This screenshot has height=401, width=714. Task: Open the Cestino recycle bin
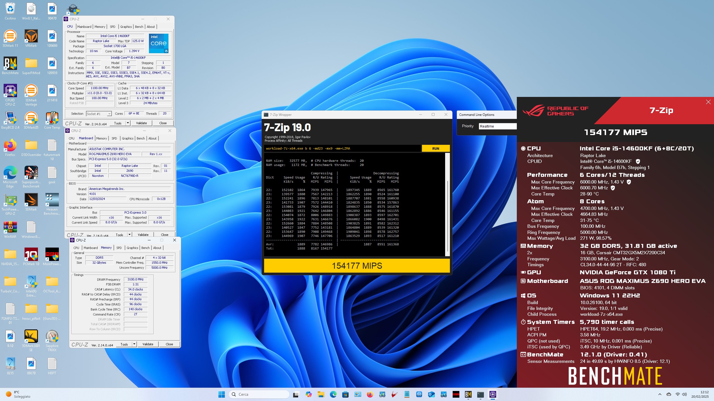coord(10,11)
